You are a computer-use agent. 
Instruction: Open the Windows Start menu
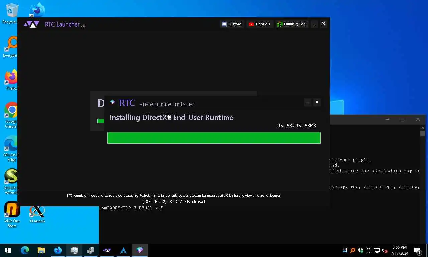pos(8,250)
